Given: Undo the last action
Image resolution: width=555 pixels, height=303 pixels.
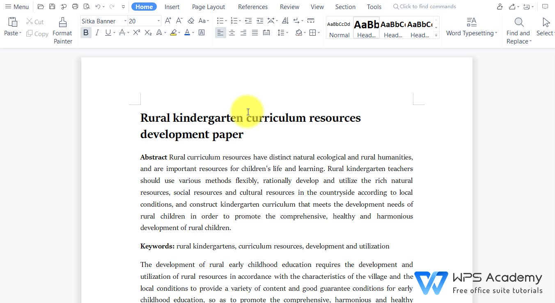Looking at the screenshot, I should [98, 7].
